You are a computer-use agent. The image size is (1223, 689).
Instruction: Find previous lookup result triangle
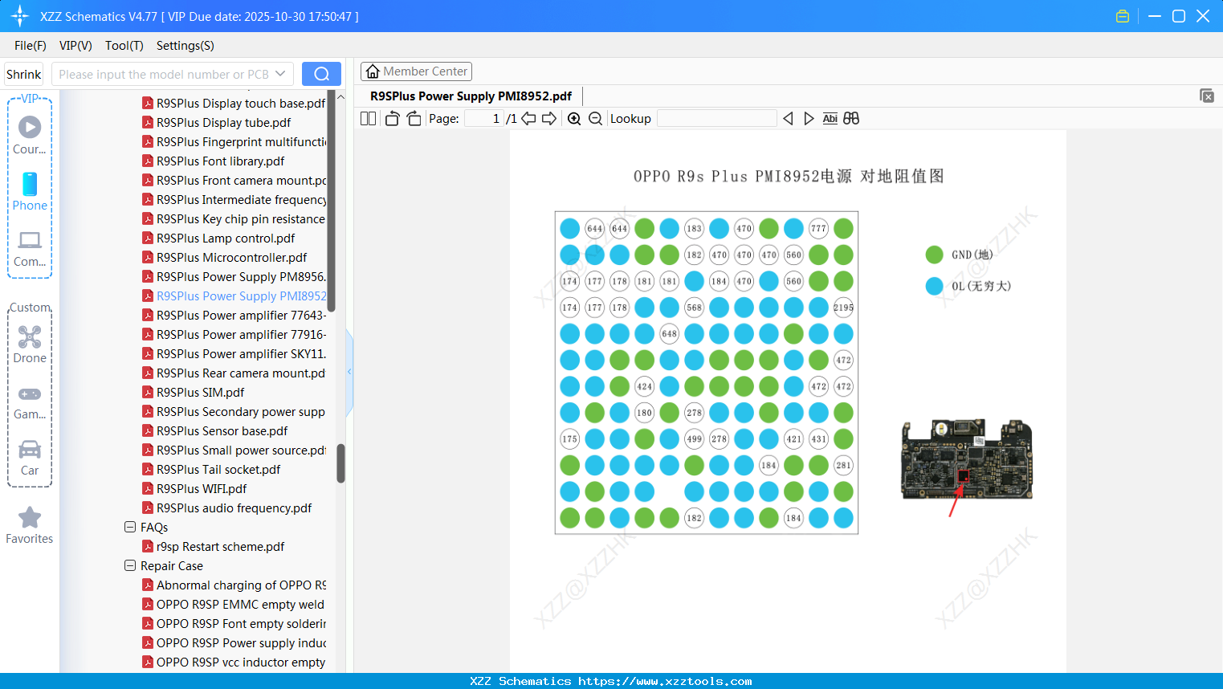(788, 118)
